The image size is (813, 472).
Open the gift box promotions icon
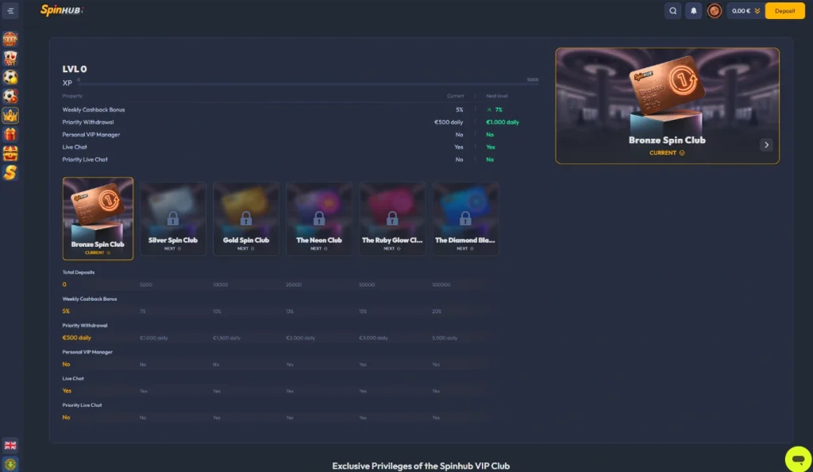10,135
